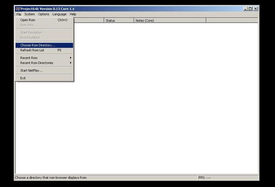275x187 pixels.
Task: Click the Project64k title bar icon
Action: [x=18, y=9]
